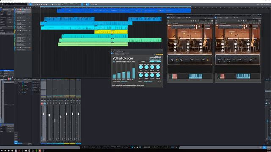Click the Play button in the transport bar
This screenshot has height=152, width=271.
pyautogui.click(x=135, y=147)
